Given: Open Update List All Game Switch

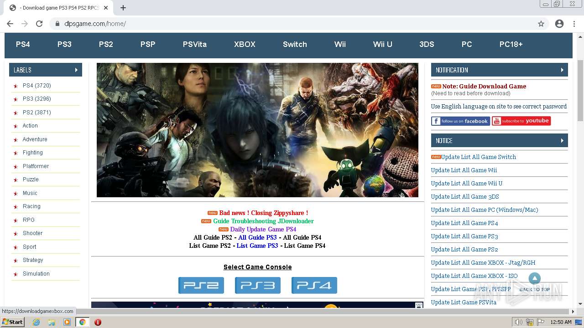Looking at the screenshot, I should coord(479,157).
